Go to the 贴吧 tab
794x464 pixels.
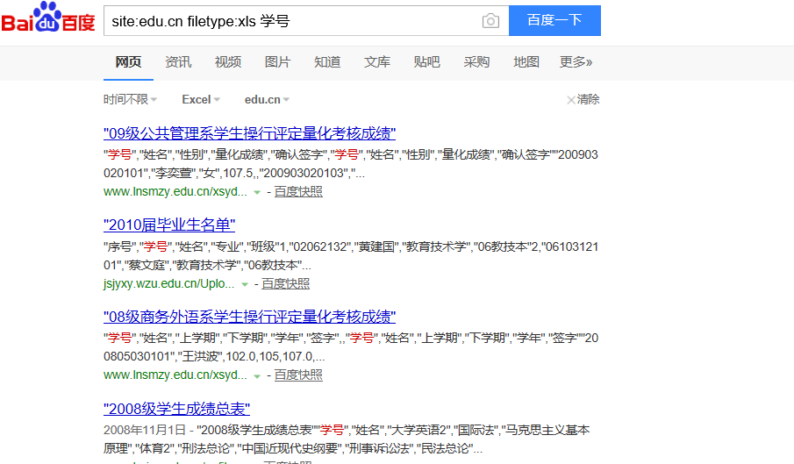[426, 62]
